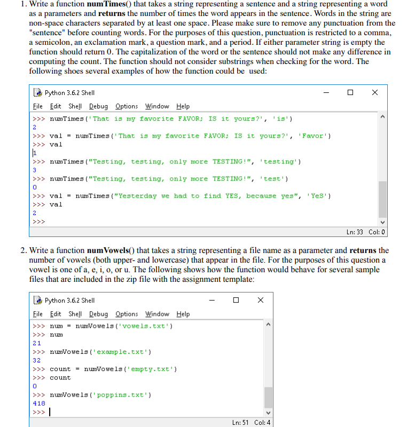Screen dimensions: 415x427
Task: Click 'Ln: 33' in first shell status bar
Action: point(355,232)
